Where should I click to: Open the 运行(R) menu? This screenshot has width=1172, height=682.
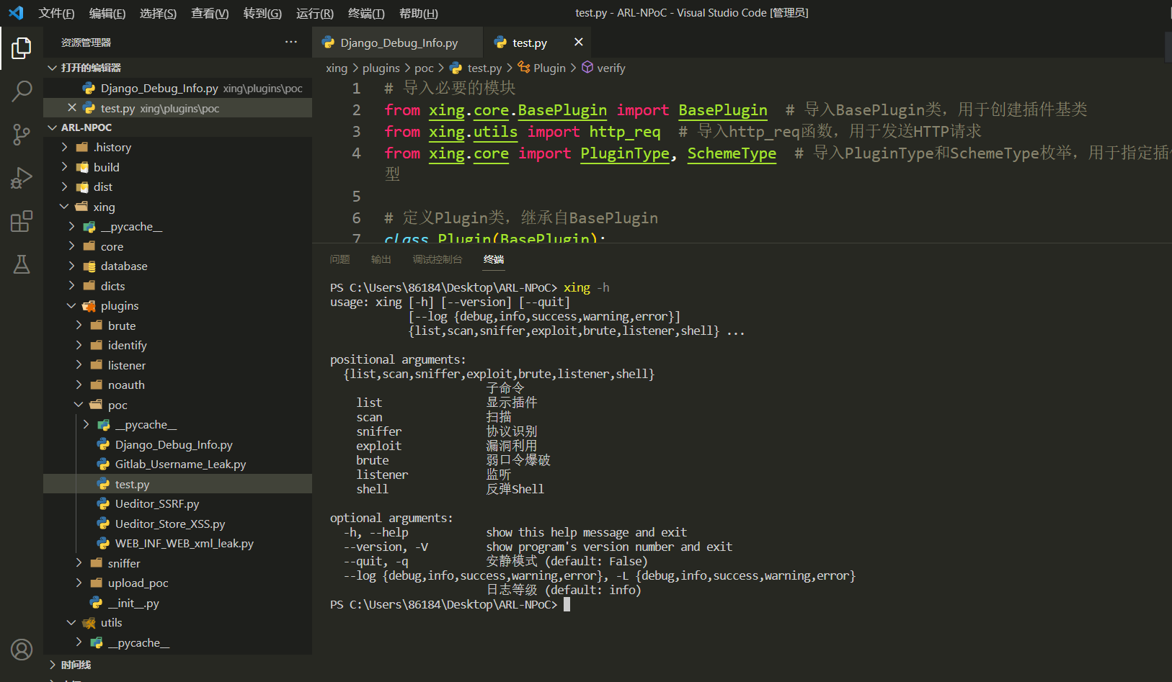pyautogui.click(x=315, y=13)
